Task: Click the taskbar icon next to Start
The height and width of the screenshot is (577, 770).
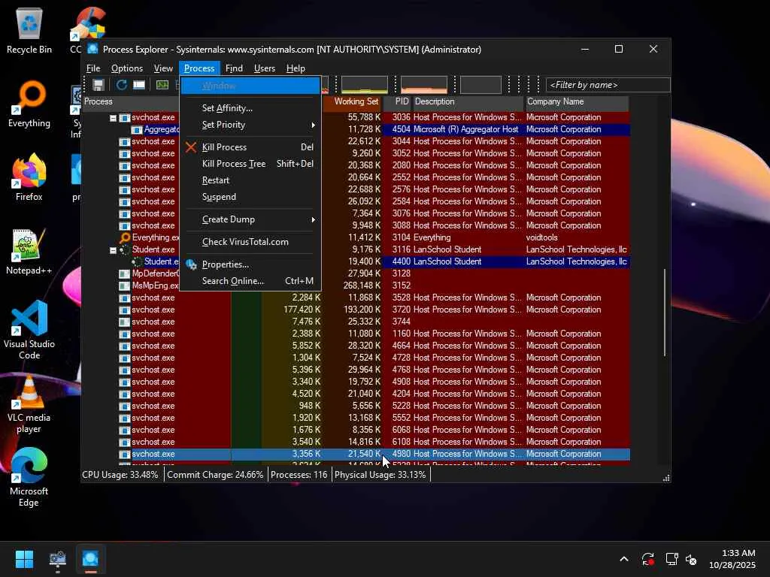Action: pyautogui.click(x=57, y=559)
